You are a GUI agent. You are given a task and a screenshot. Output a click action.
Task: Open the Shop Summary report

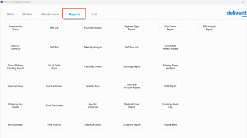click(15, 86)
